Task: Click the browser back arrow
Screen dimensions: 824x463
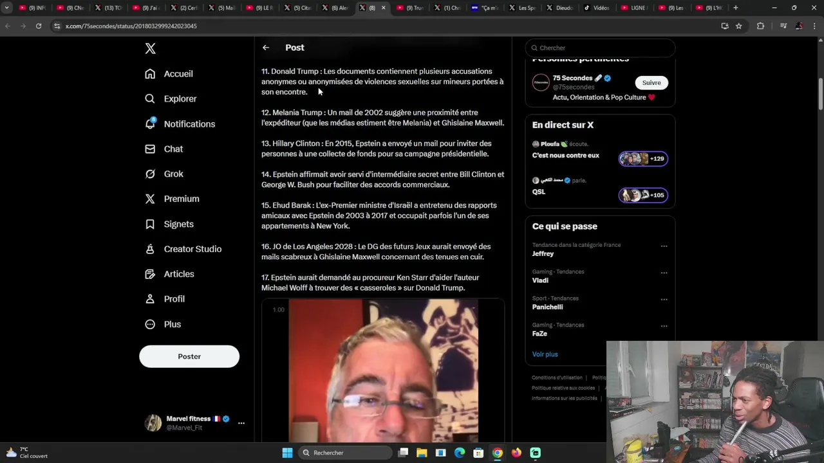Action: (8, 26)
